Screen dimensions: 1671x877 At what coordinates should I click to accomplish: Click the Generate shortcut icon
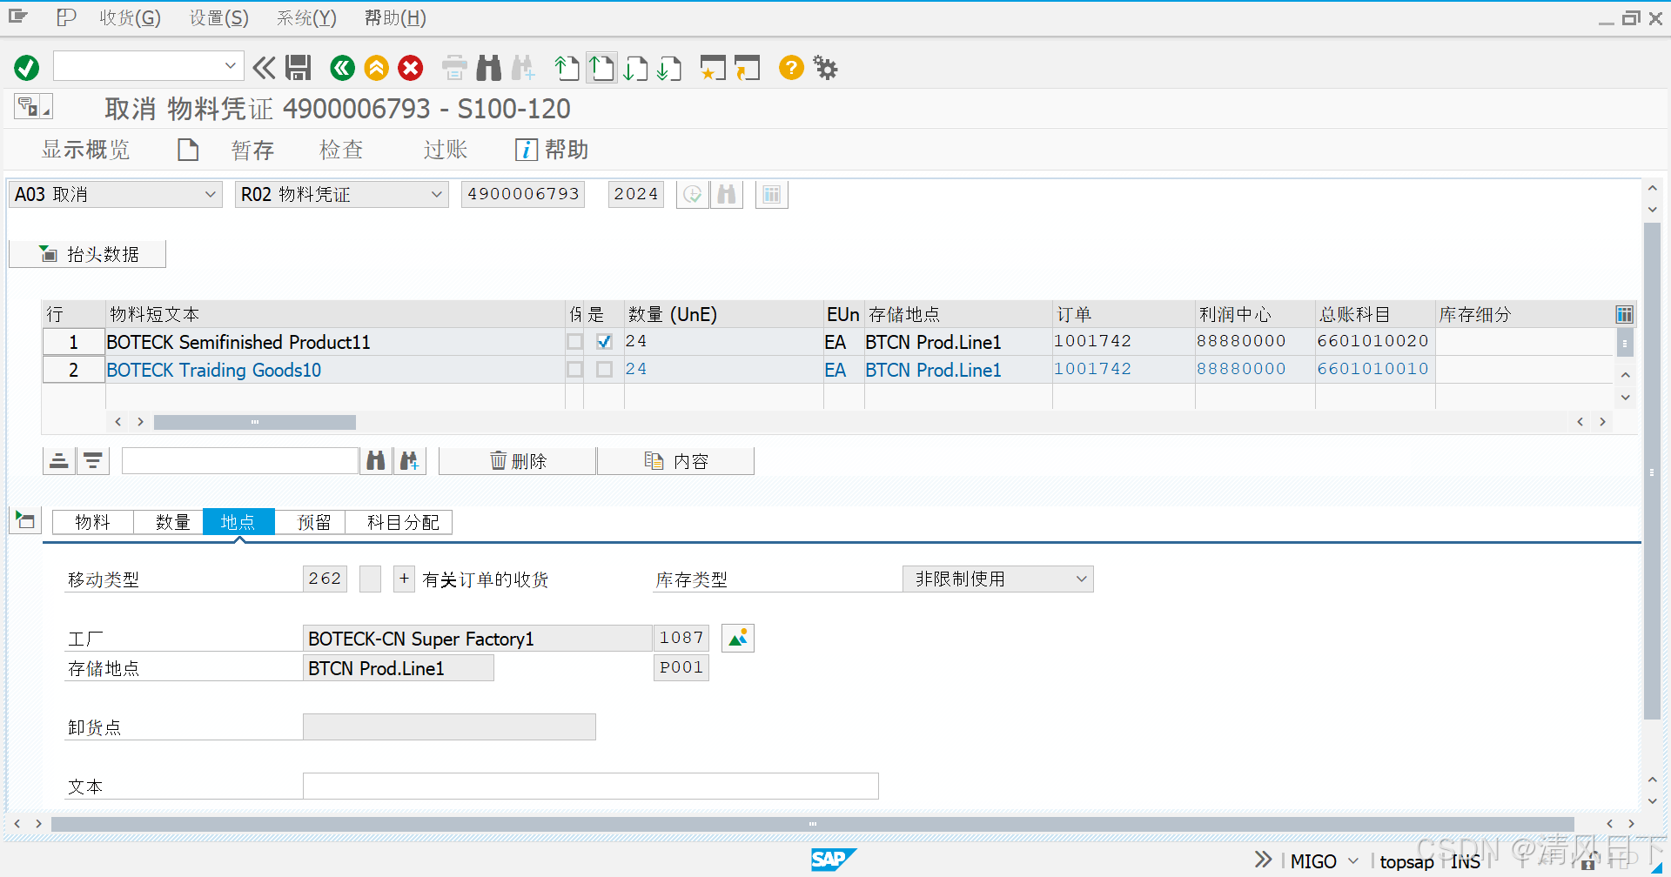747,68
